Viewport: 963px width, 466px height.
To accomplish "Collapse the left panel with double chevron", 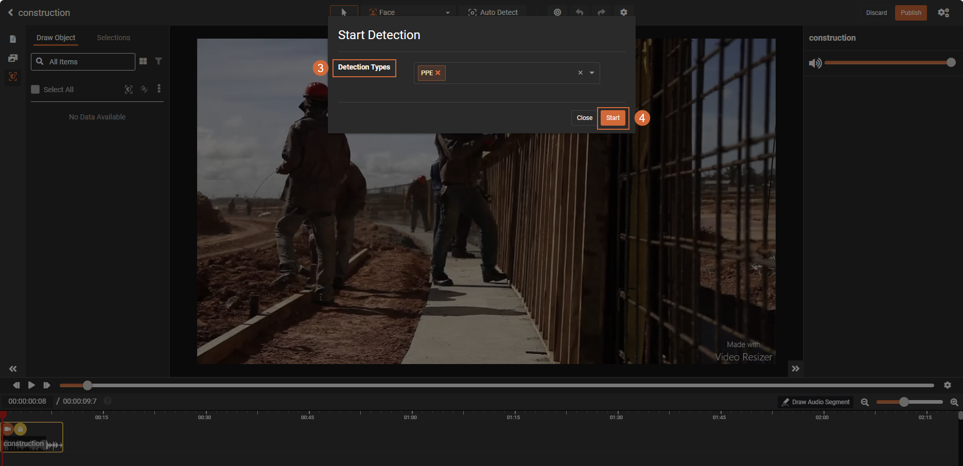I will point(13,369).
